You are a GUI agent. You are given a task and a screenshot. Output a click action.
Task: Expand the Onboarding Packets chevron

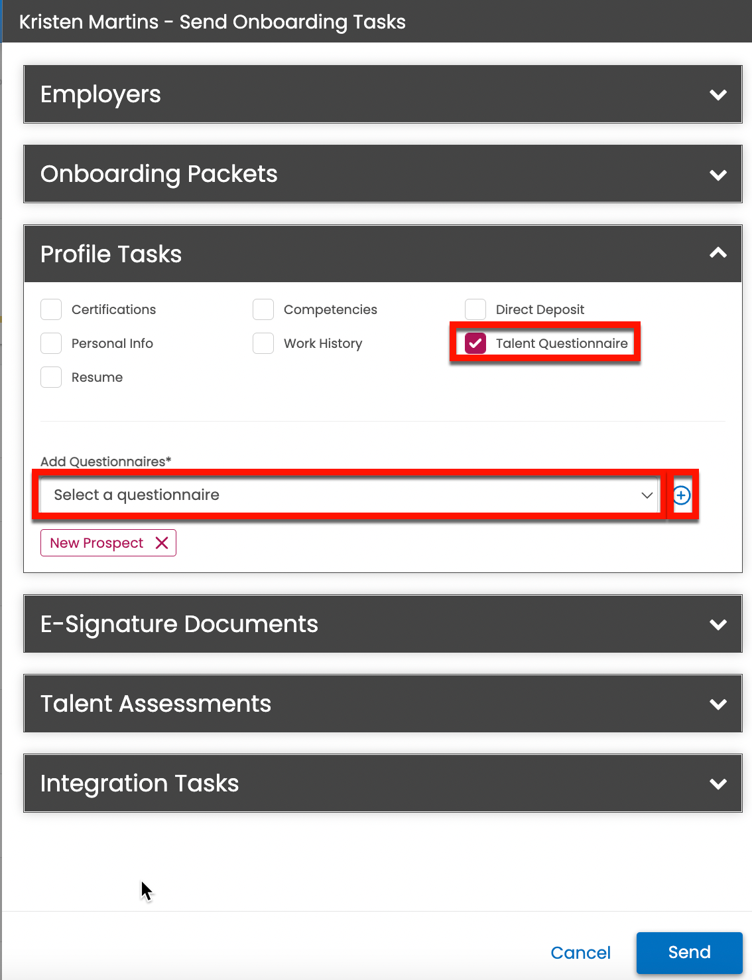click(718, 175)
